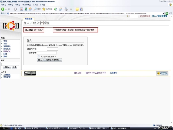Viewport: 173px width, 130px height.
Task: Open the 特殊頁面 link in toolbox
Action: pyautogui.click(x=7, y=77)
